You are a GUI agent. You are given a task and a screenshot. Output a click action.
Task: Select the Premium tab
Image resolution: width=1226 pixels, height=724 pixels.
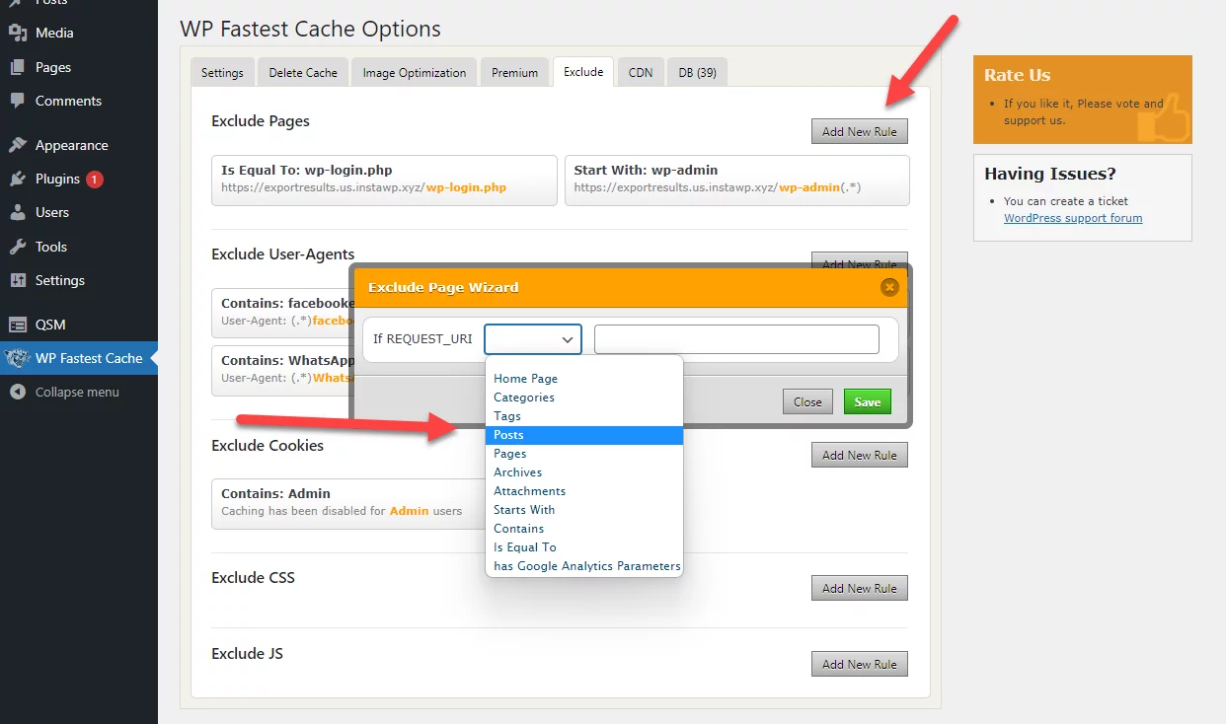pos(515,72)
